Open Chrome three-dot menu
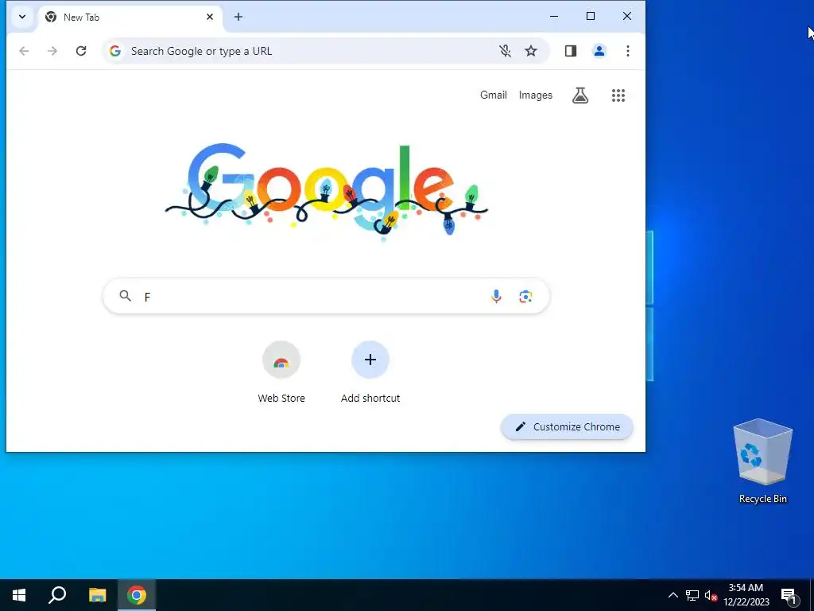814x611 pixels. [x=628, y=51]
